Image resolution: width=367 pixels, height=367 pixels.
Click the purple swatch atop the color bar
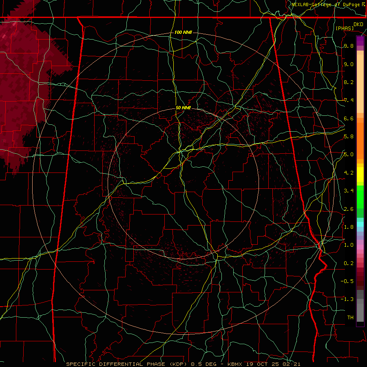click(360, 41)
